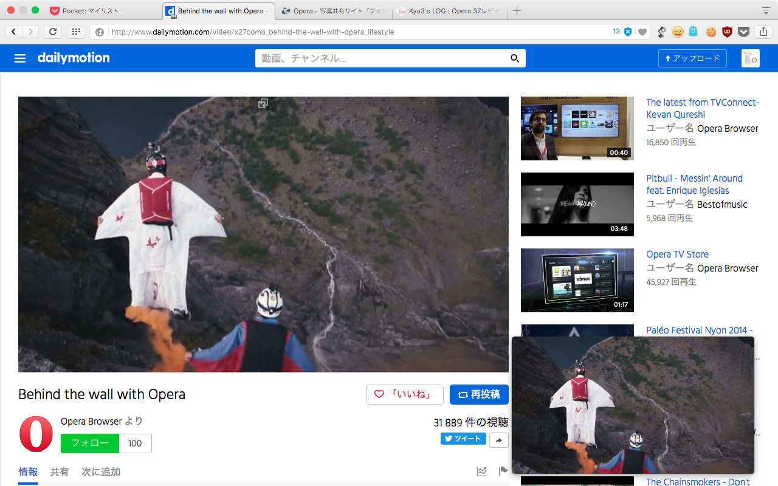Open the Speed Dial grid button
Image resolution: width=778 pixels, height=486 pixels.
tap(76, 32)
